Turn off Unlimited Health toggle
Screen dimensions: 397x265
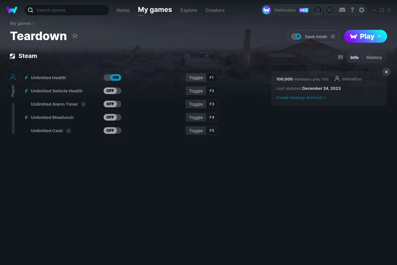pyautogui.click(x=112, y=78)
